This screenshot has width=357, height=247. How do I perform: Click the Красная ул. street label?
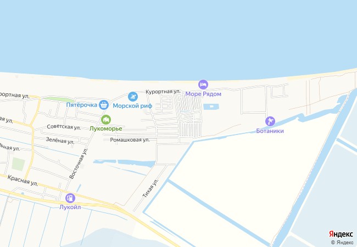pyautogui.click(x=23, y=181)
